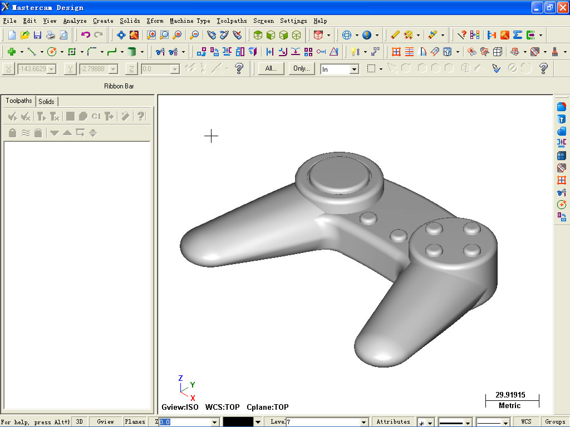The height and width of the screenshot is (427, 570).
Task: Open the Solids menu
Action: pyautogui.click(x=130, y=21)
